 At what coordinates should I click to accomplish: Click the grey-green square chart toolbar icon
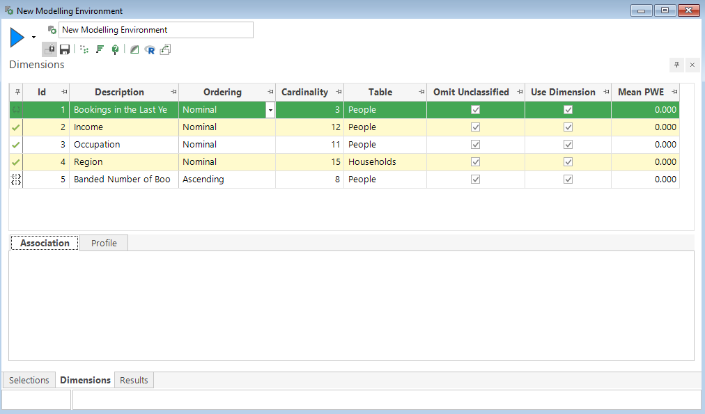134,49
